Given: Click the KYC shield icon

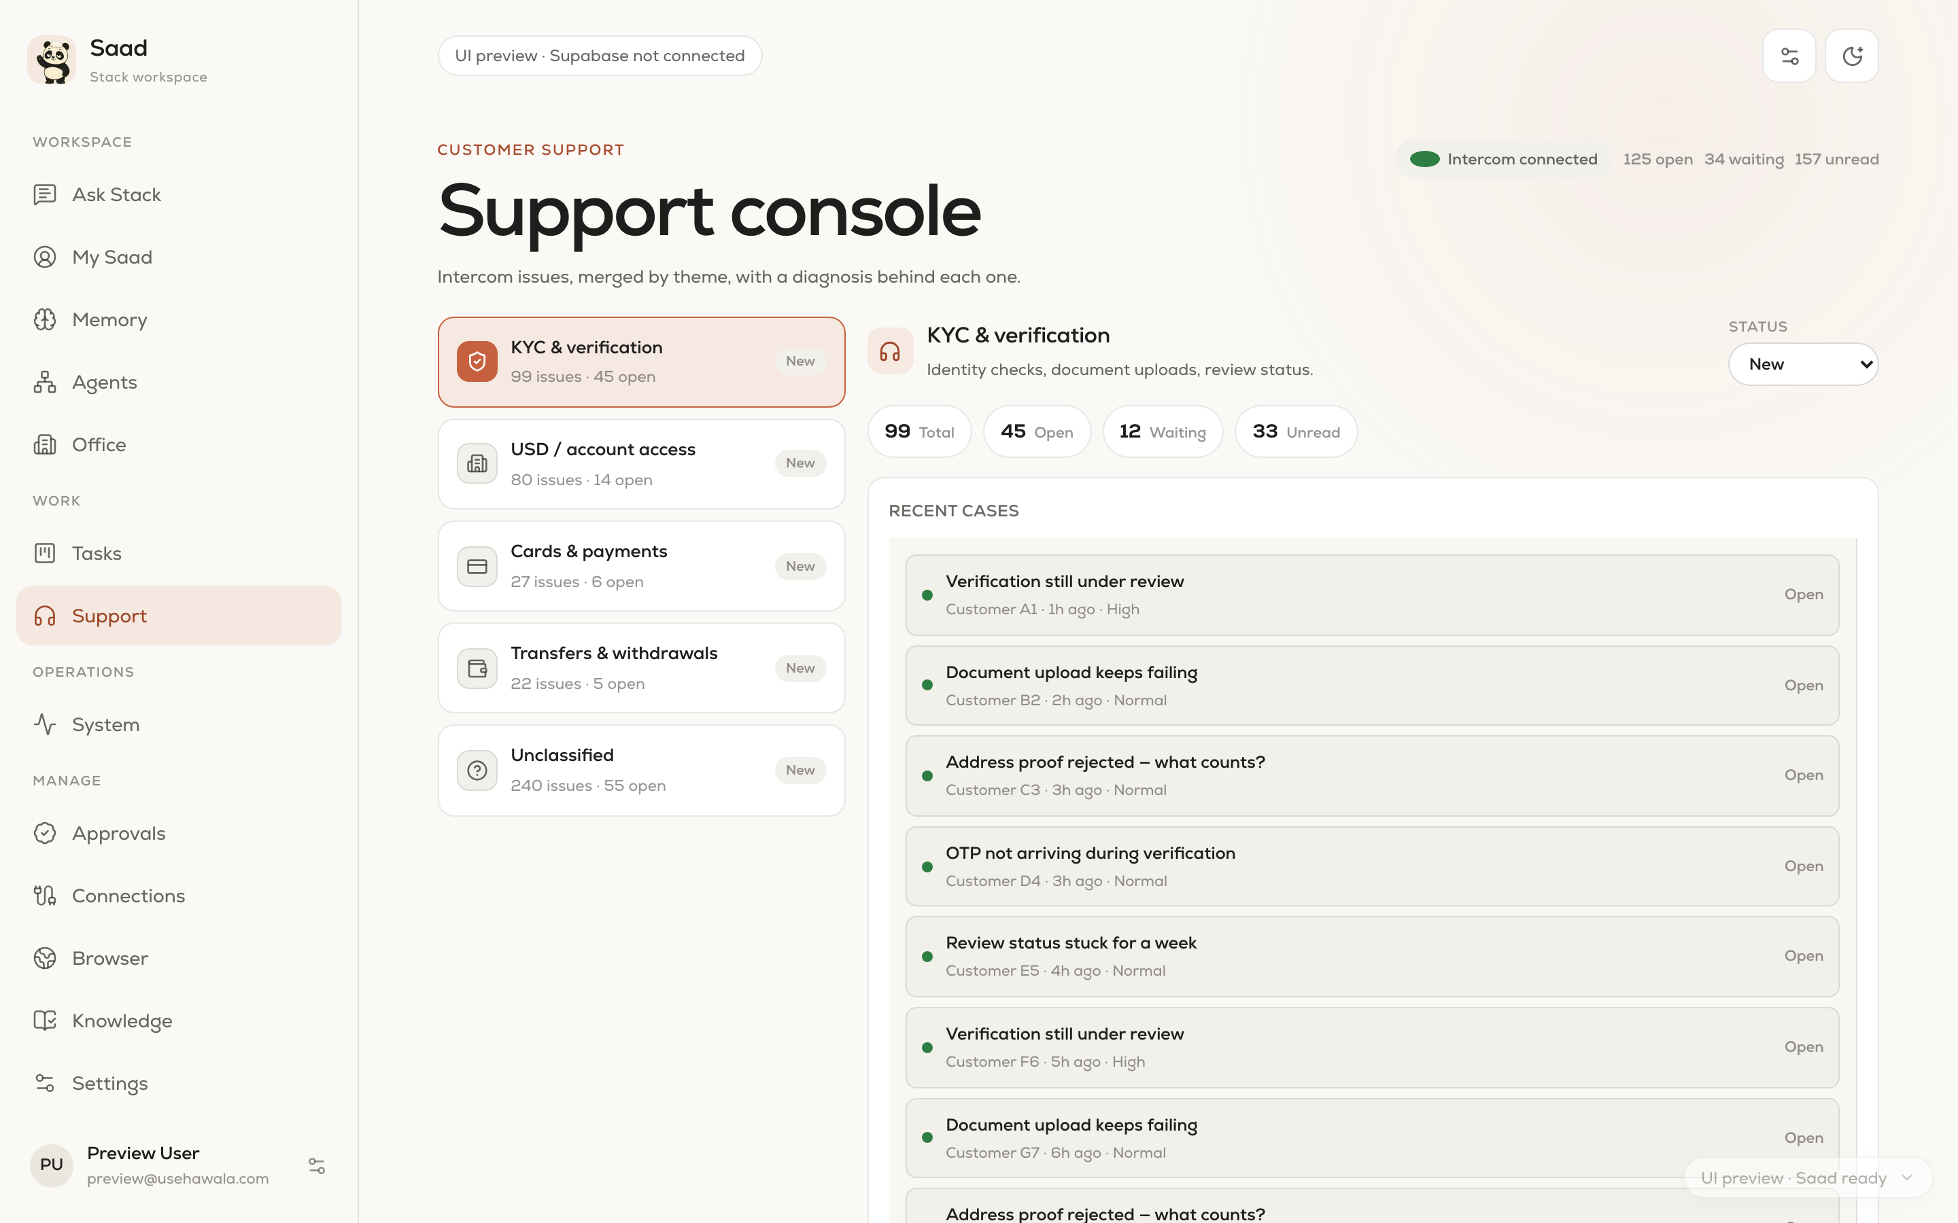Looking at the screenshot, I should tap(477, 361).
